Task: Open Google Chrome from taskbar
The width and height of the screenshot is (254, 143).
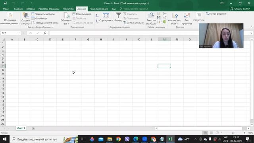Action: click(118, 139)
